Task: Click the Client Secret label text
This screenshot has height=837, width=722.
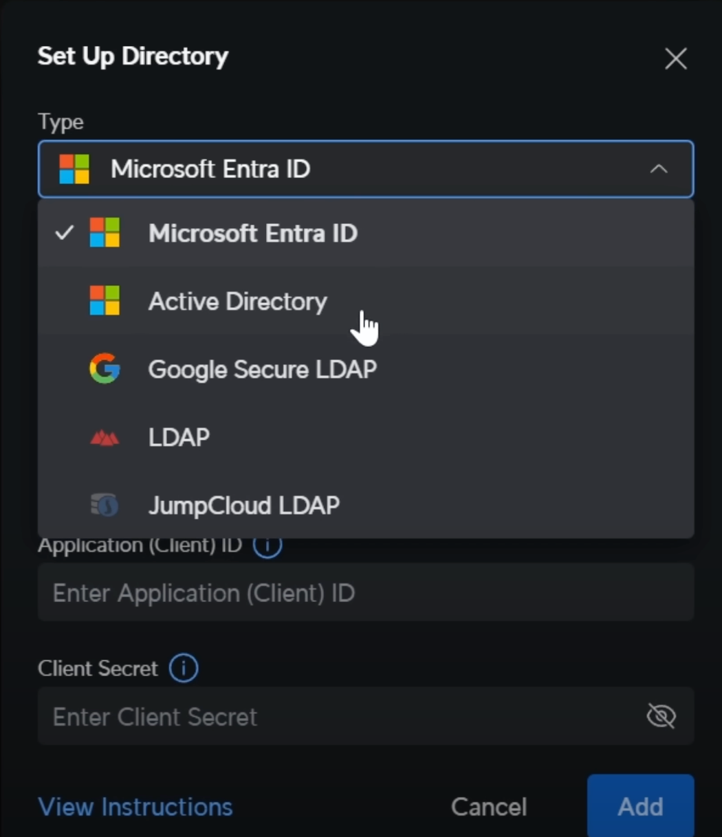Action: click(x=98, y=669)
